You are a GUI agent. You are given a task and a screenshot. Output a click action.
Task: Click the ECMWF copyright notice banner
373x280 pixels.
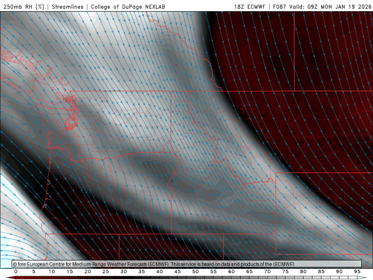coord(187,264)
